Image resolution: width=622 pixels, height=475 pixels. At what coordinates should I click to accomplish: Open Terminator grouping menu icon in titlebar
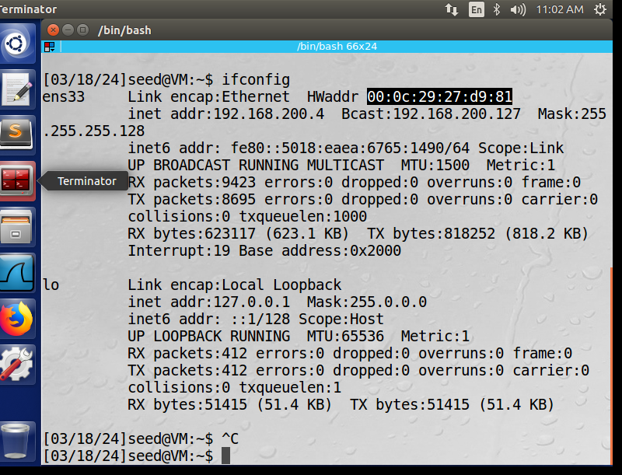pos(50,47)
